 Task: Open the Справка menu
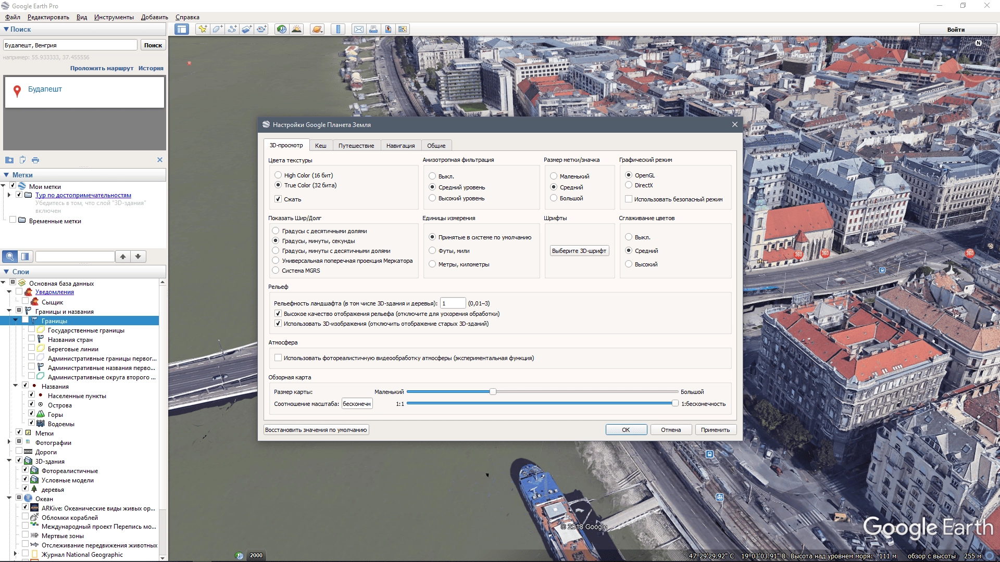pyautogui.click(x=187, y=17)
